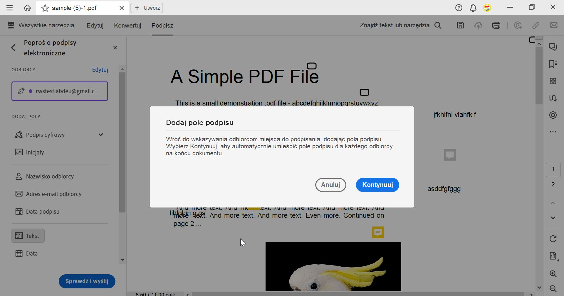Click the document vertical scrollbar thumb
The width and height of the screenshot is (564, 296).
point(539,76)
